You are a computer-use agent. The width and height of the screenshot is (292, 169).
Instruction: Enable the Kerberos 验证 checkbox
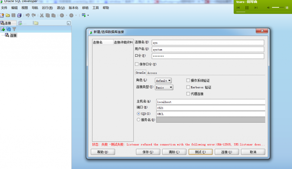point(188,87)
